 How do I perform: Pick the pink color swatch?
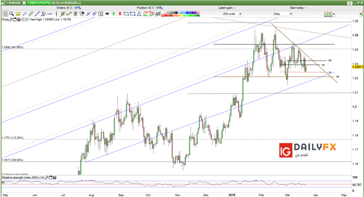198,12
